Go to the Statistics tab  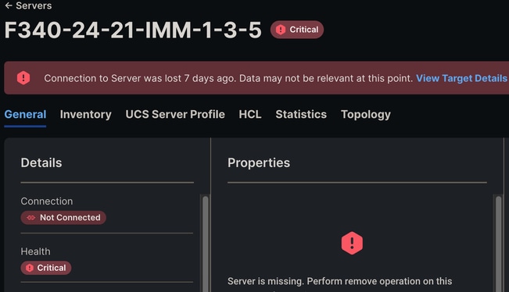pyautogui.click(x=301, y=115)
